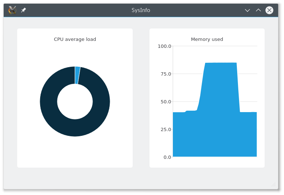Click the window resize grip corner
Screen dimensions: 284x195
[x=274, y=185]
